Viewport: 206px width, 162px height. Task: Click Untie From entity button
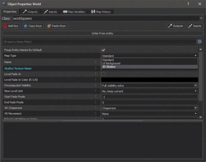[103, 33]
